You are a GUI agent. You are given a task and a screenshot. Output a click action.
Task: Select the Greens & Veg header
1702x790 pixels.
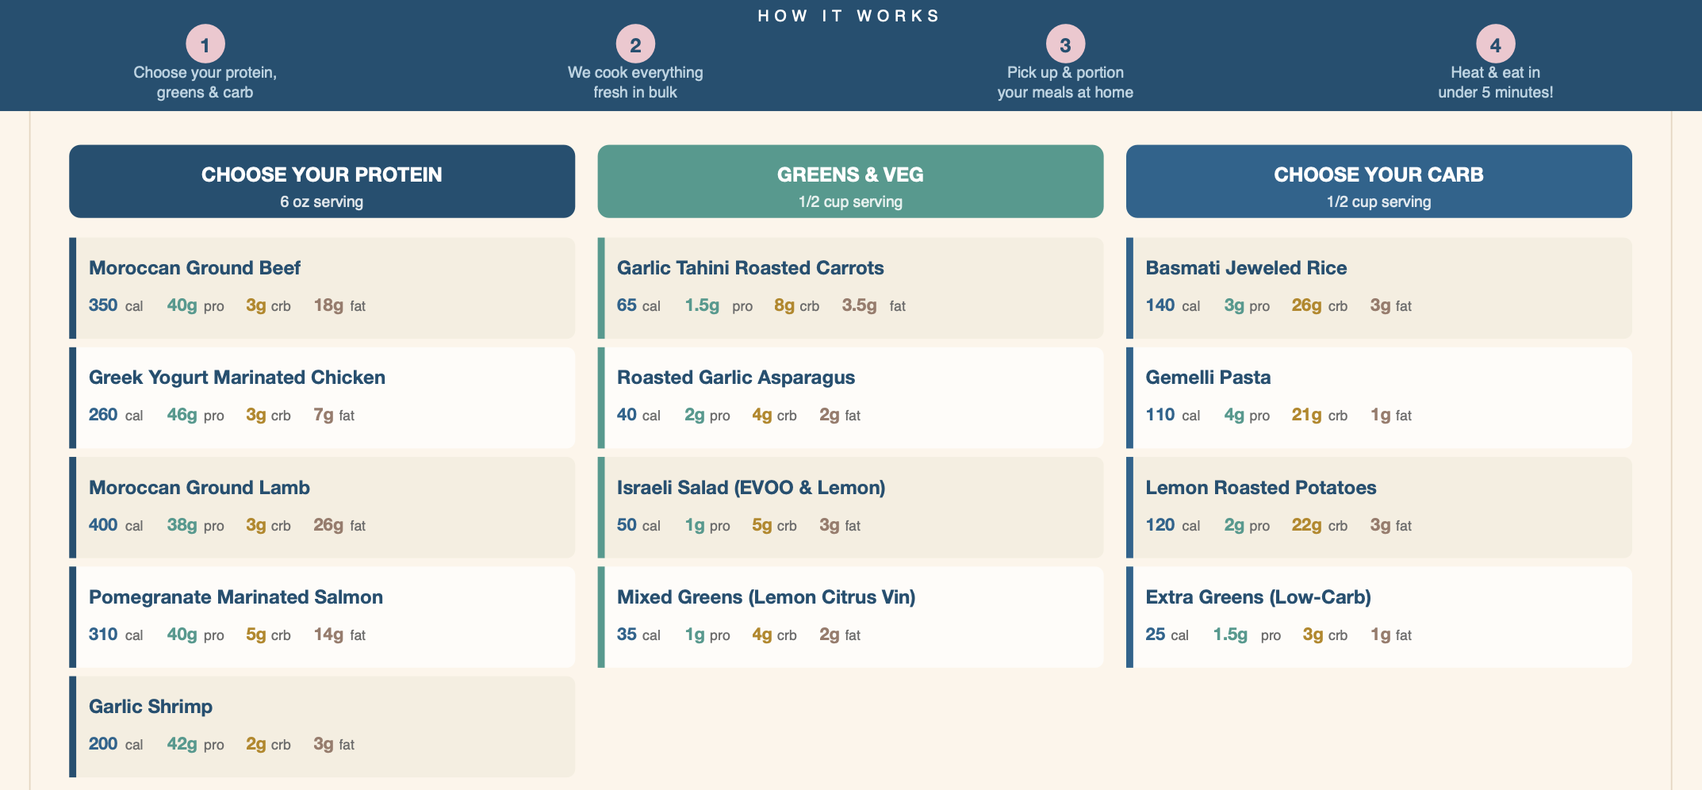click(x=850, y=182)
